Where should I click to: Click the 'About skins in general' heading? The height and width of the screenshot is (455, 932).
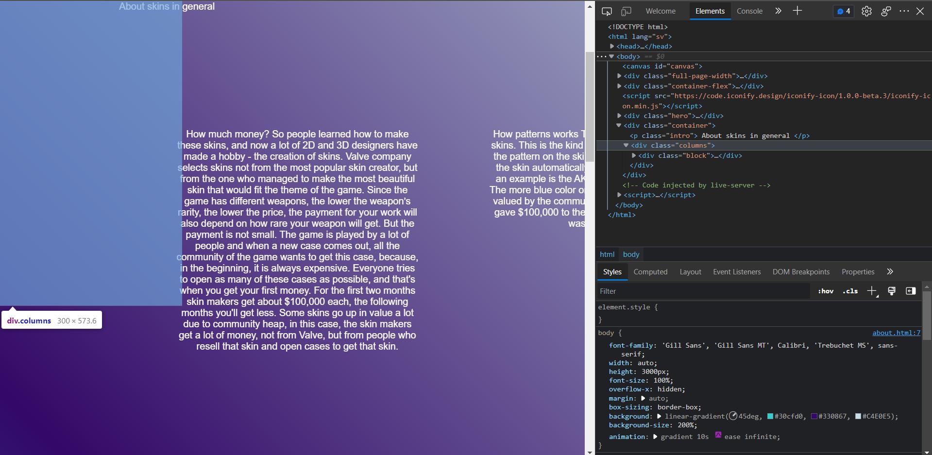(x=167, y=6)
